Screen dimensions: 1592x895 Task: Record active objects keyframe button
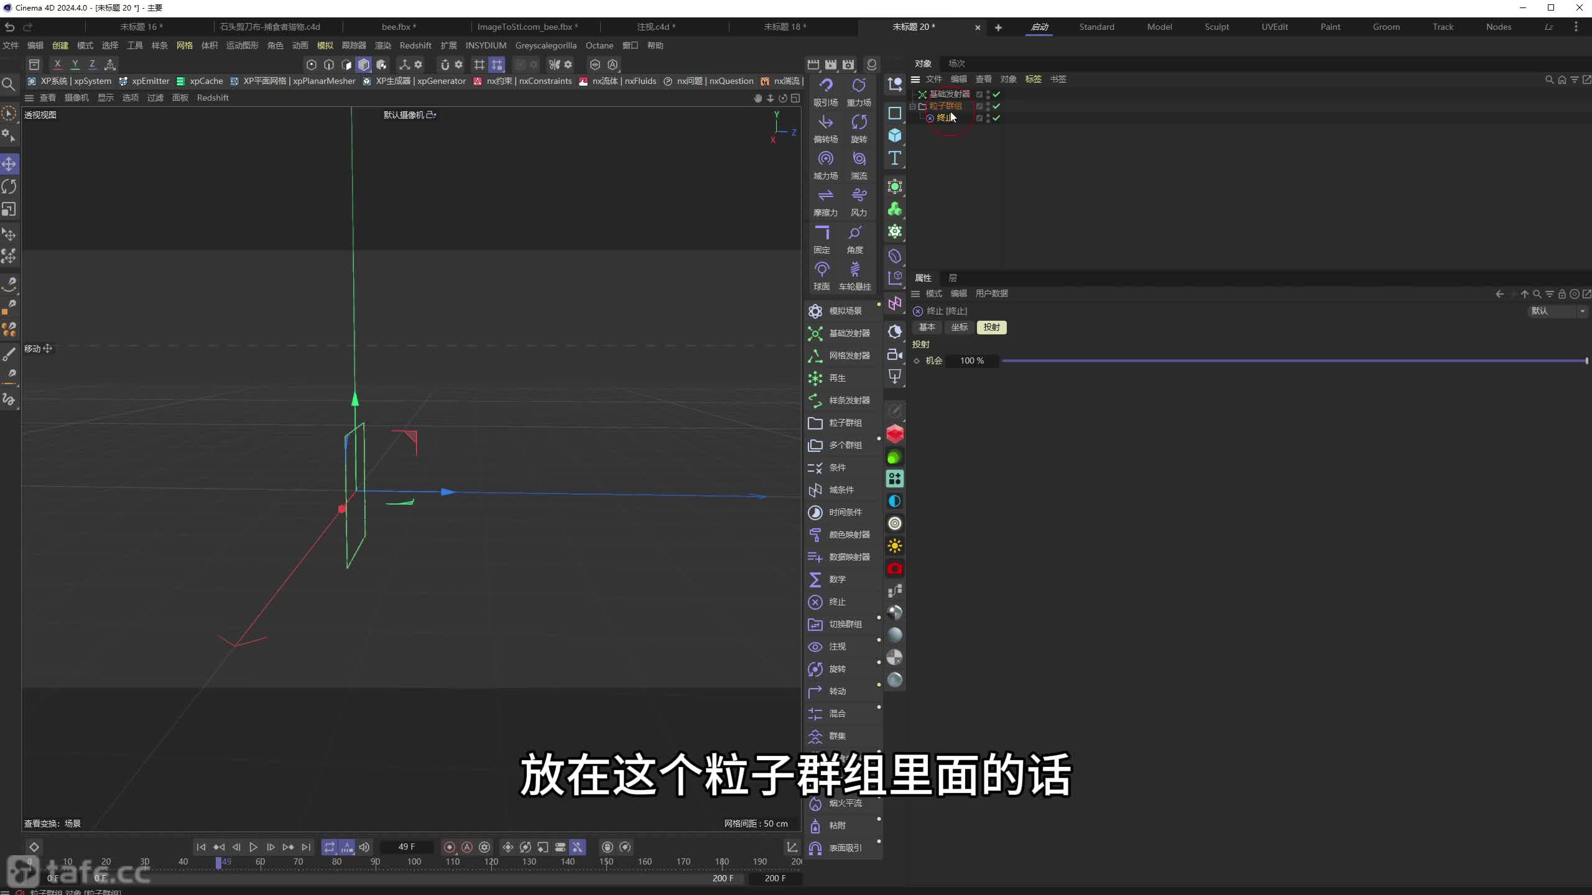coord(450,847)
